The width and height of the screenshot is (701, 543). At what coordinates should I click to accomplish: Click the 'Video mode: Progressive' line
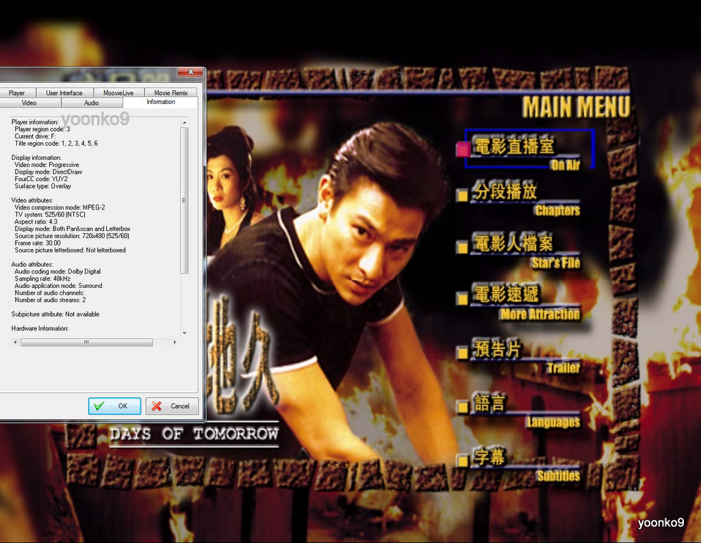[x=47, y=165]
